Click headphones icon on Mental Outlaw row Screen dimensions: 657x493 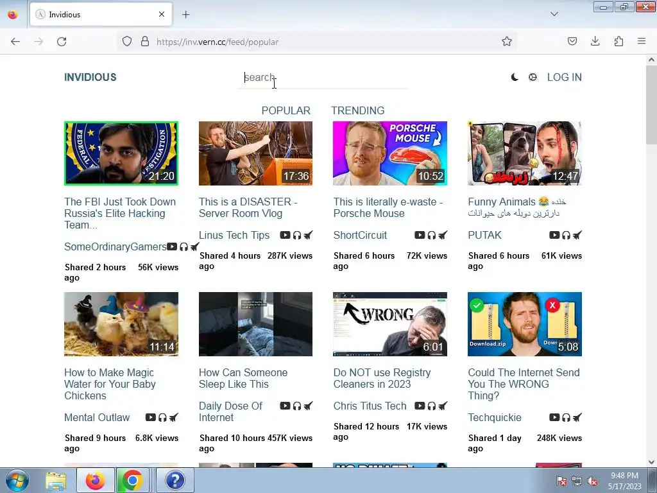[x=162, y=417]
